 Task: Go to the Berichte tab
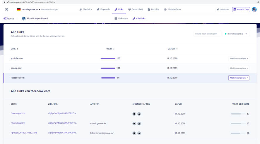click(153, 9)
